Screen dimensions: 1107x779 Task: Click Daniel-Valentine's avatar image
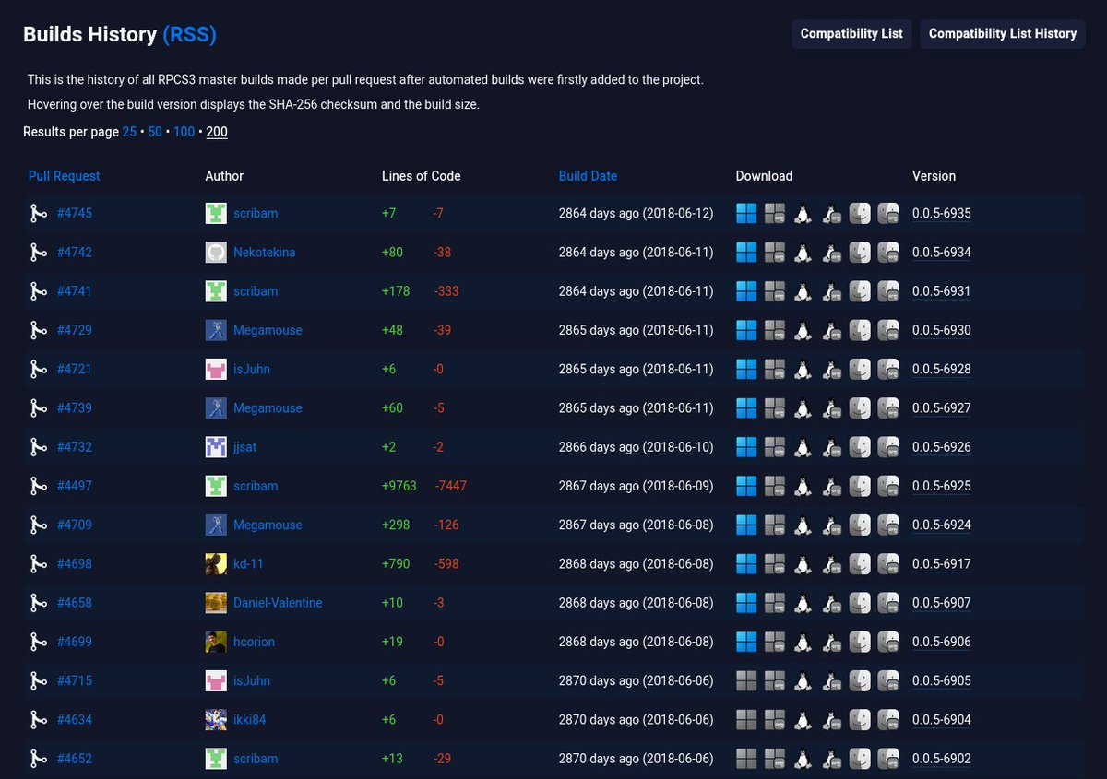click(216, 603)
